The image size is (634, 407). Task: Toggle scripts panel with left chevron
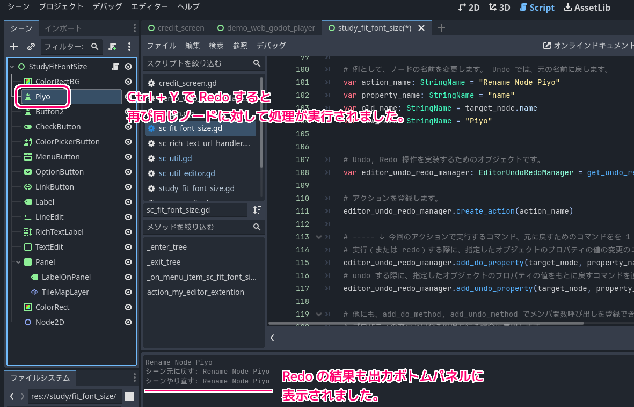click(x=273, y=338)
